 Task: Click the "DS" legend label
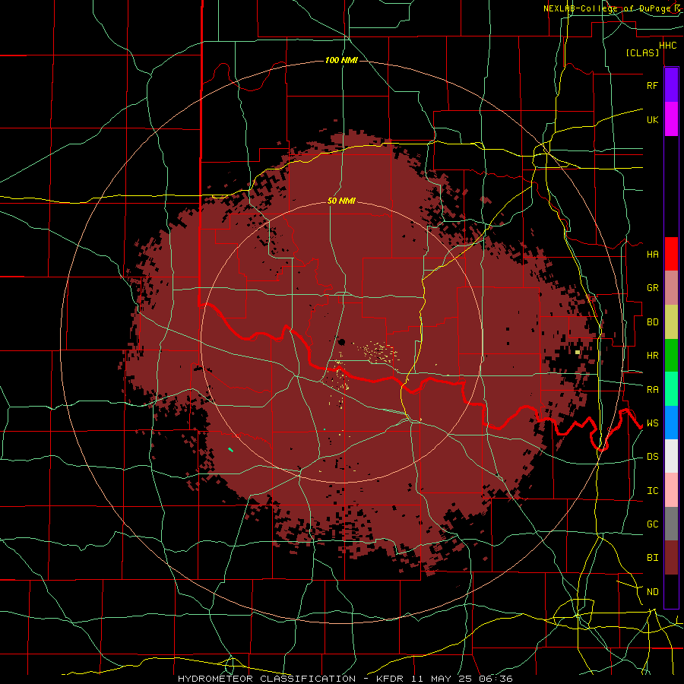pyautogui.click(x=652, y=457)
